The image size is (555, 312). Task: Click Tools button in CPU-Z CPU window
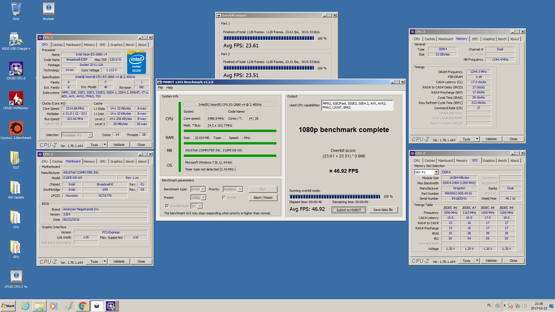[x=94, y=145]
